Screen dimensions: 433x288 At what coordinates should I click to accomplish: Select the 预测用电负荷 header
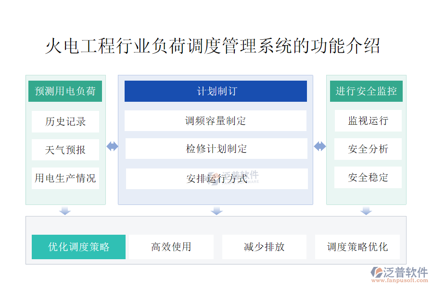(x=65, y=91)
